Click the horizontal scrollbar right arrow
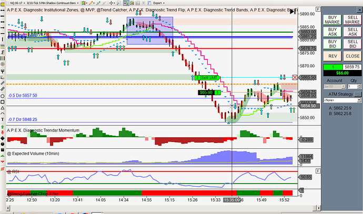This screenshot has height=214, width=363. pos(319,208)
